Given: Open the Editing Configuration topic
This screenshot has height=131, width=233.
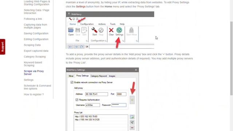Looking at the screenshot, I should (x=36, y=39).
